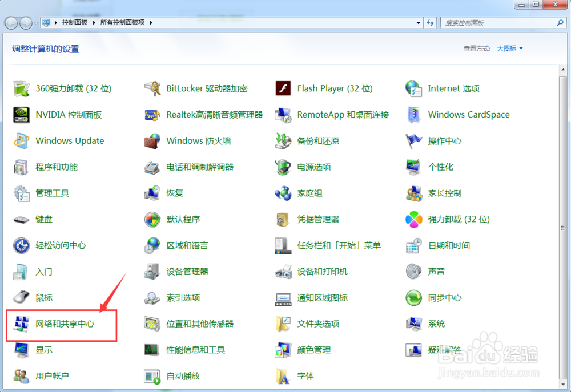
Task: Open the Flash Player (32 位) icon
Action: pyautogui.click(x=283, y=88)
